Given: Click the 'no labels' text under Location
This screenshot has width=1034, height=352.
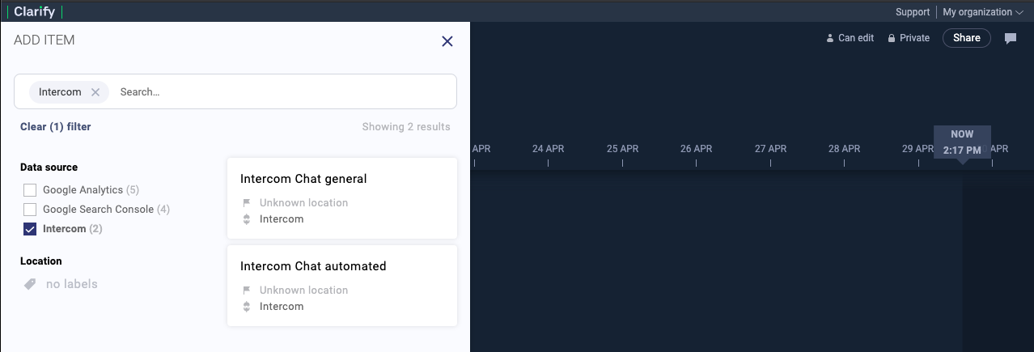Looking at the screenshot, I should pyautogui.click(x=72, y=284).
